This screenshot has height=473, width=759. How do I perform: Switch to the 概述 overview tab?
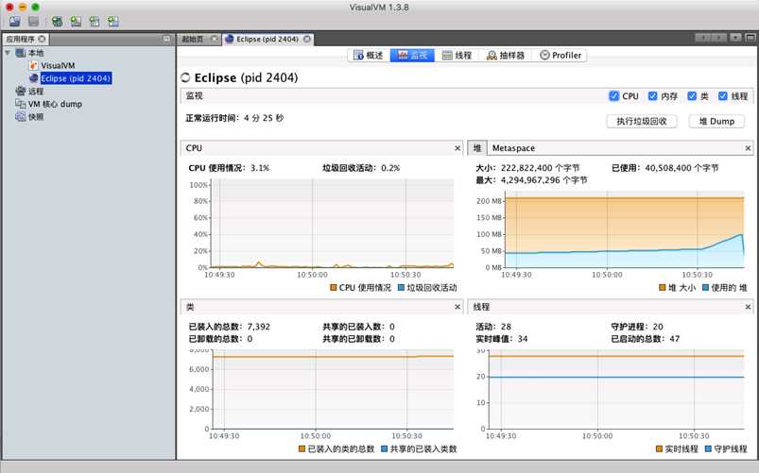(369, 55)
